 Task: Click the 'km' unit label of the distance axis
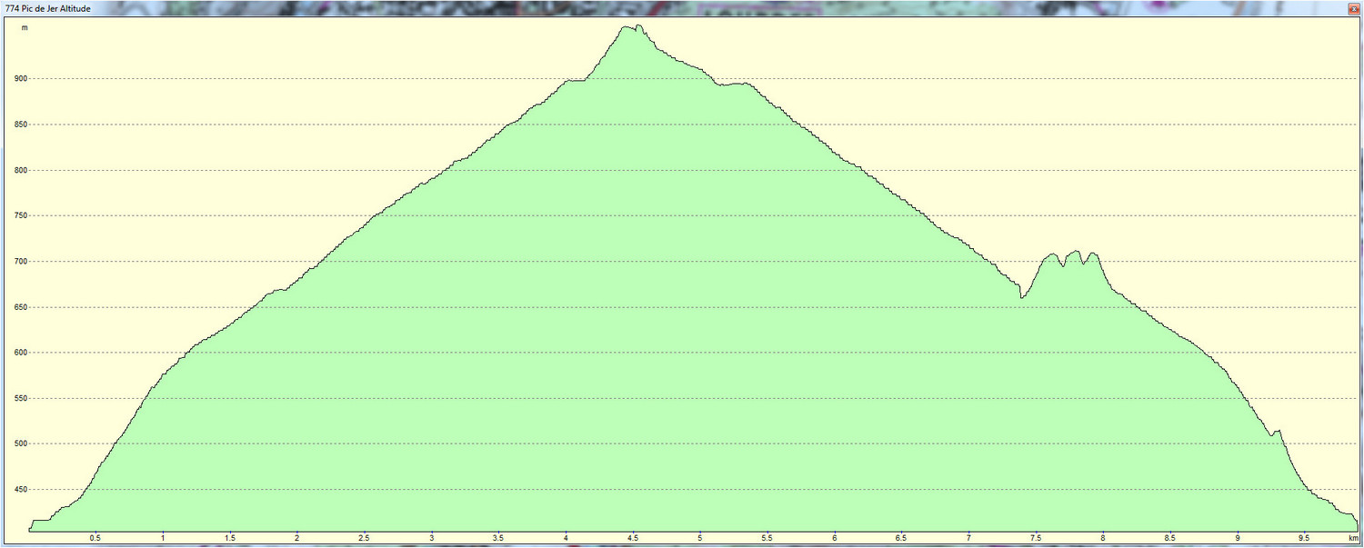tap(1353, 538)
